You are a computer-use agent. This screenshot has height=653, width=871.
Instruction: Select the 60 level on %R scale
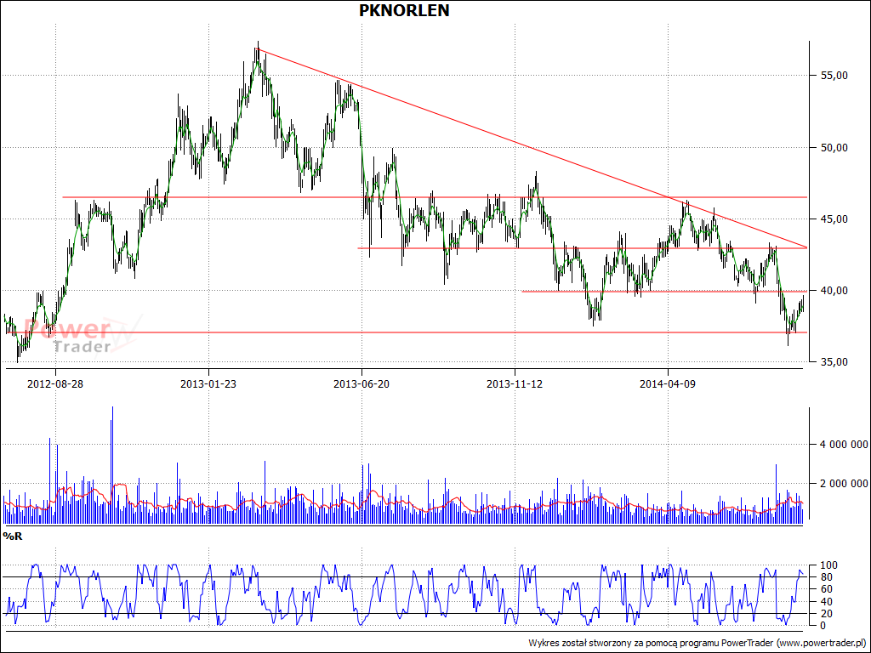(826, 589)
